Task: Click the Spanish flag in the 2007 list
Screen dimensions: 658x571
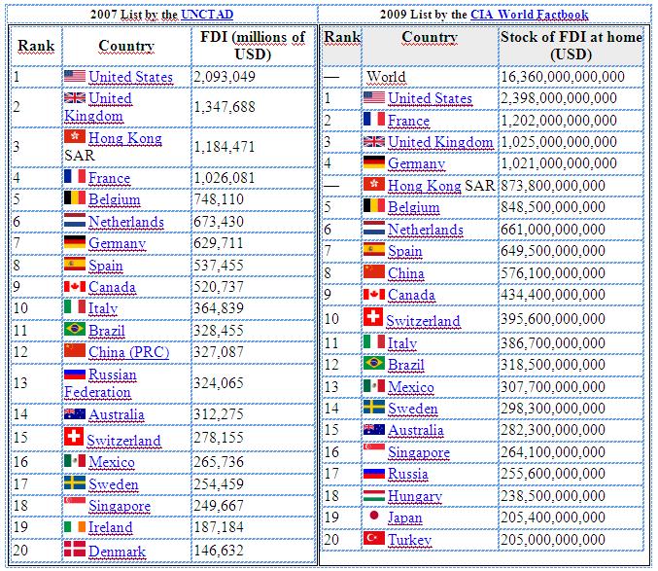Action: tap(75, 264)
